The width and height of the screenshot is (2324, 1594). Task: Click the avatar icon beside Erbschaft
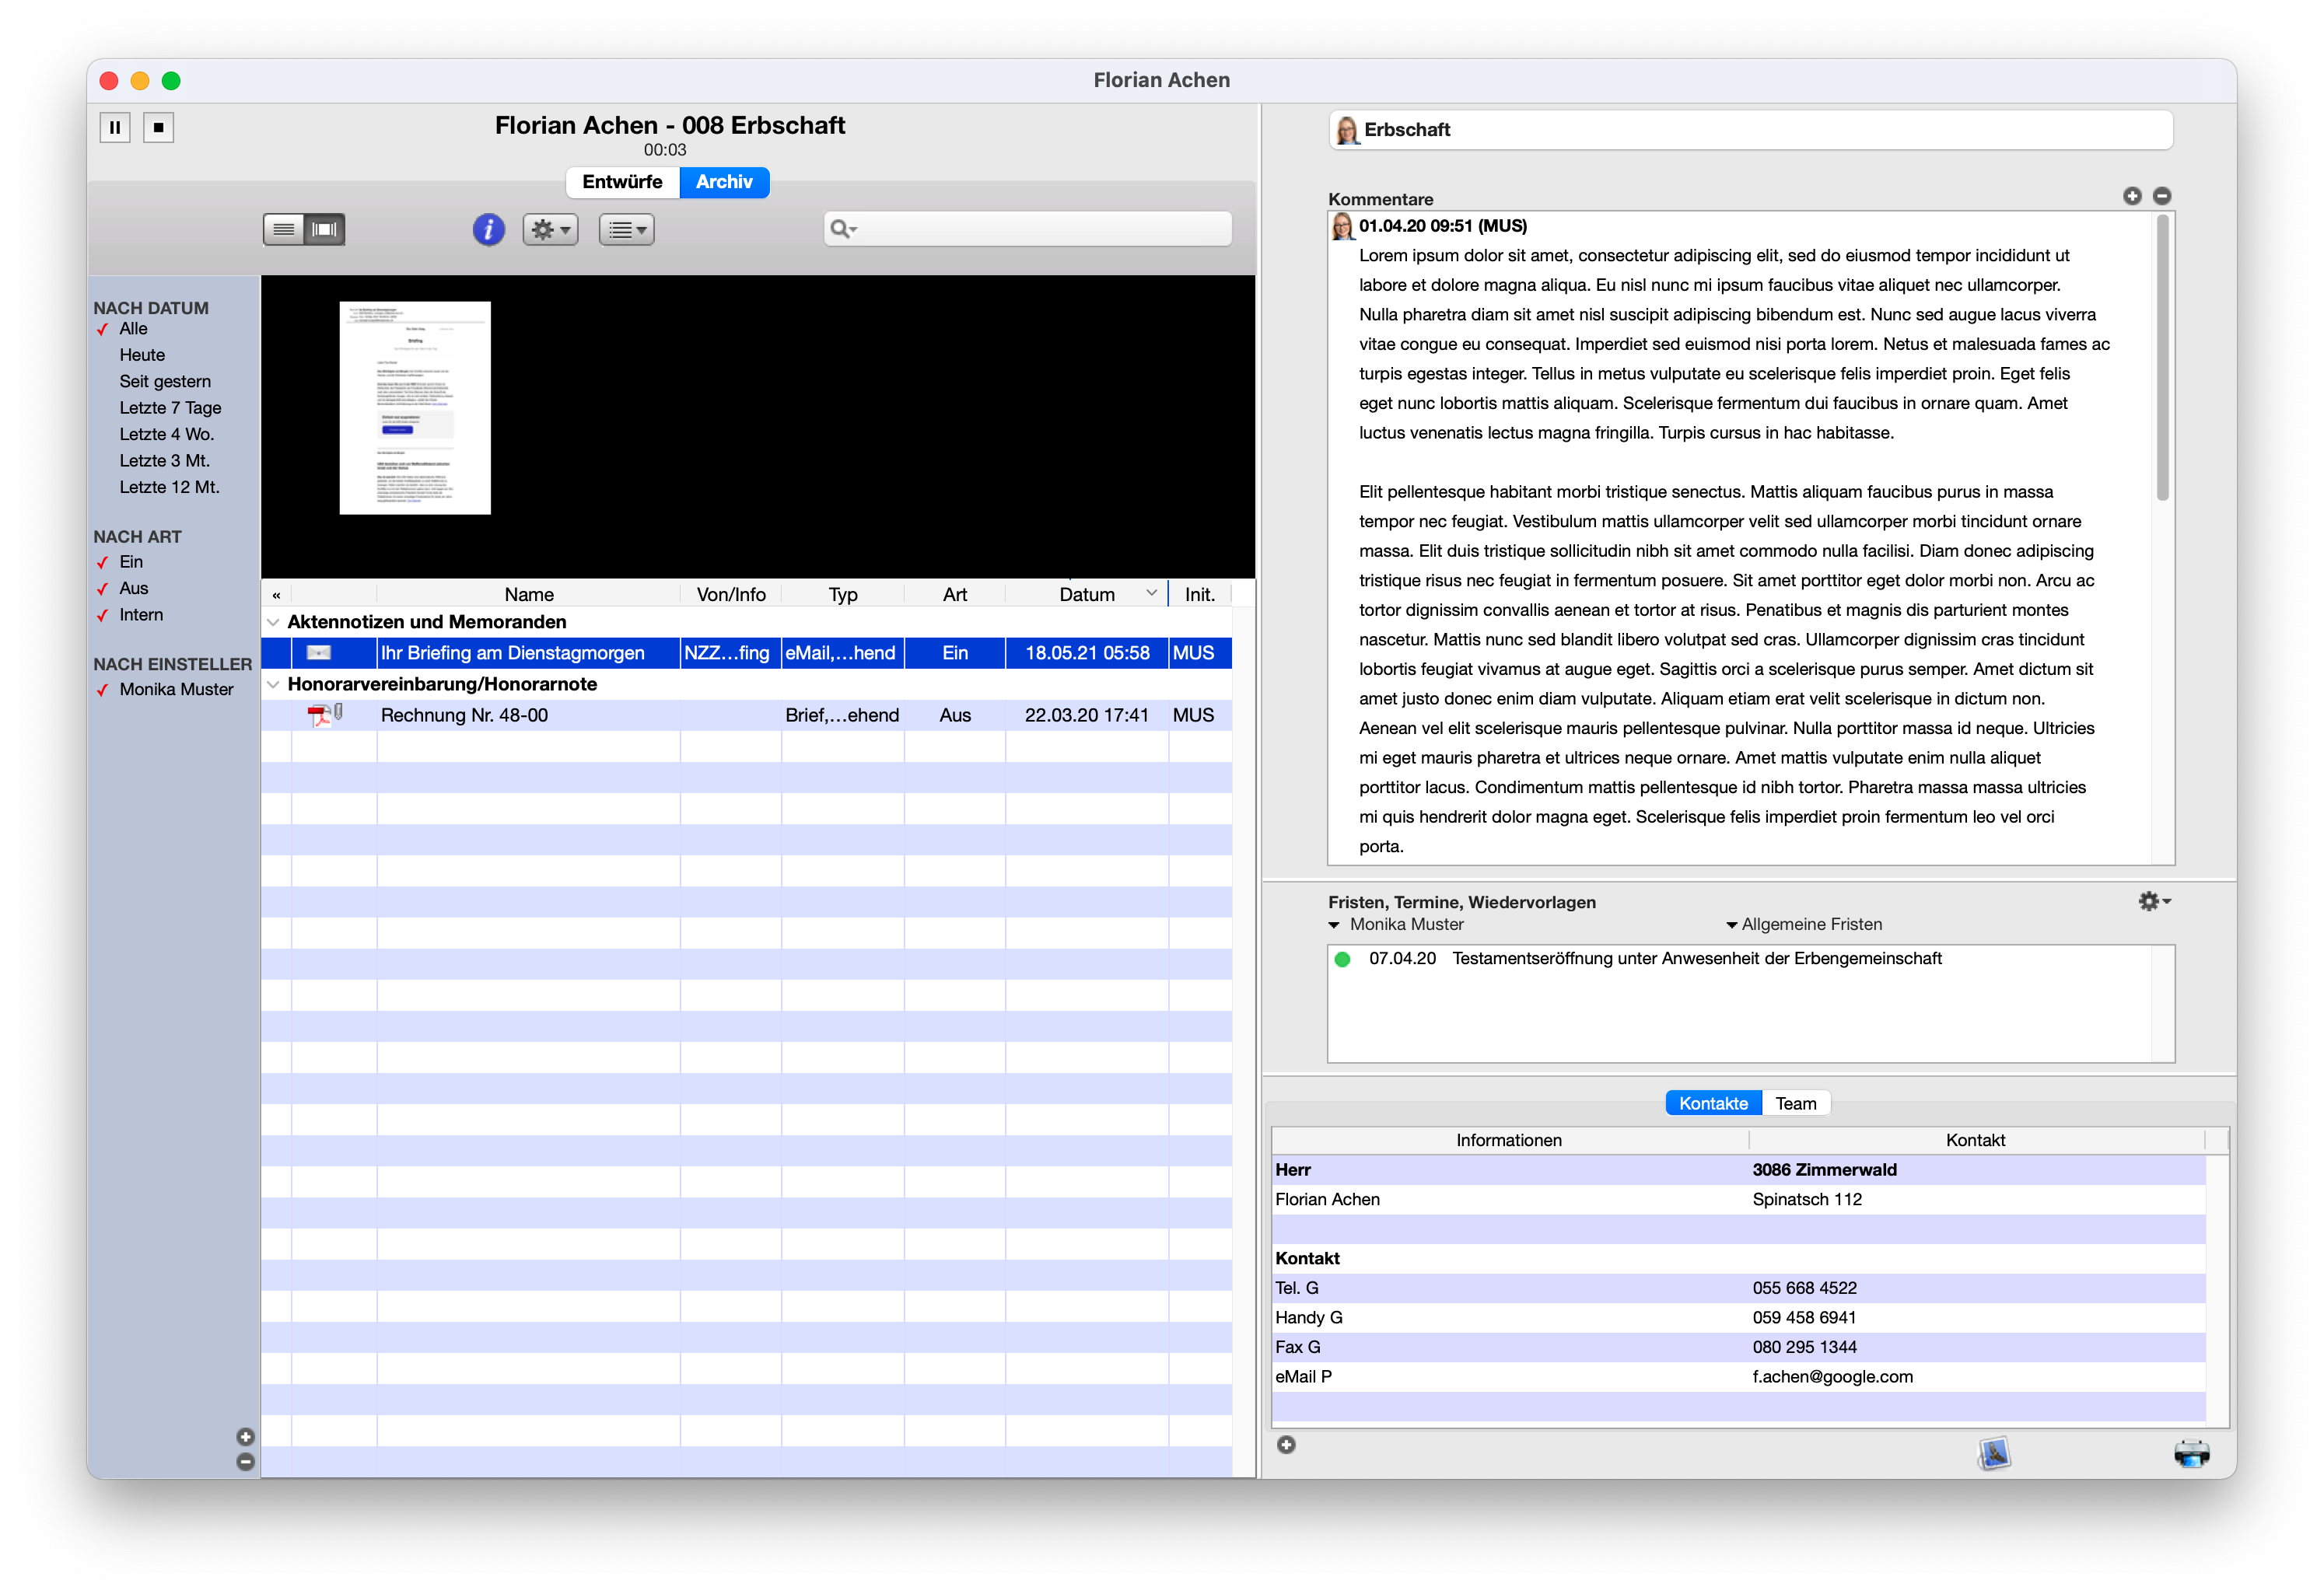click(1346, 130)
